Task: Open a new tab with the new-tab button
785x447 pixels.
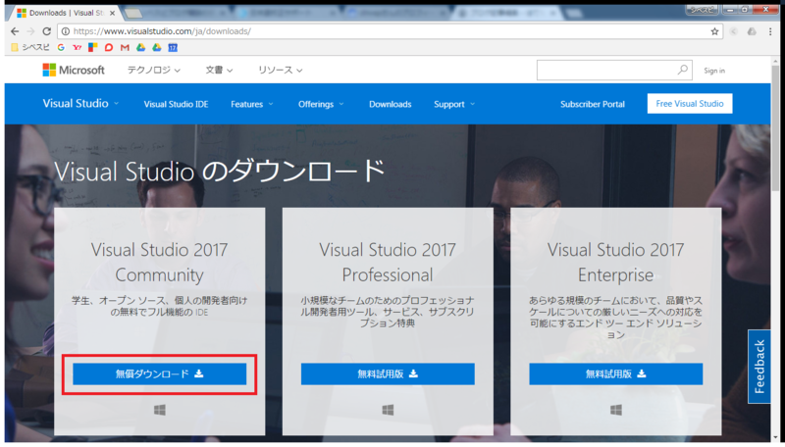Action: (x=133, y=13)
